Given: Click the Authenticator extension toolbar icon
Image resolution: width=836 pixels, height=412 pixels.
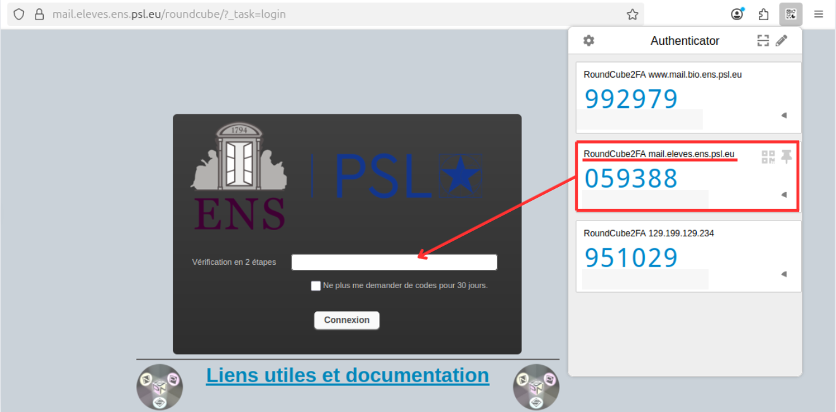Looking at the screenshot, I should click(x=790, y=14).
